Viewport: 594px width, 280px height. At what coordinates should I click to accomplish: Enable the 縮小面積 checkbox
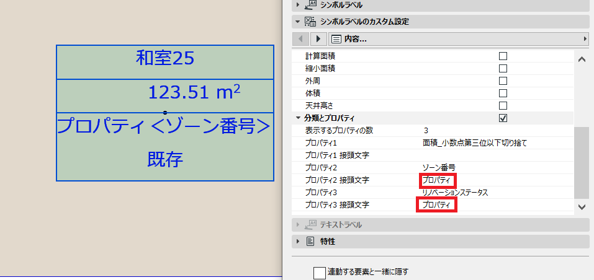click(503, 68)
